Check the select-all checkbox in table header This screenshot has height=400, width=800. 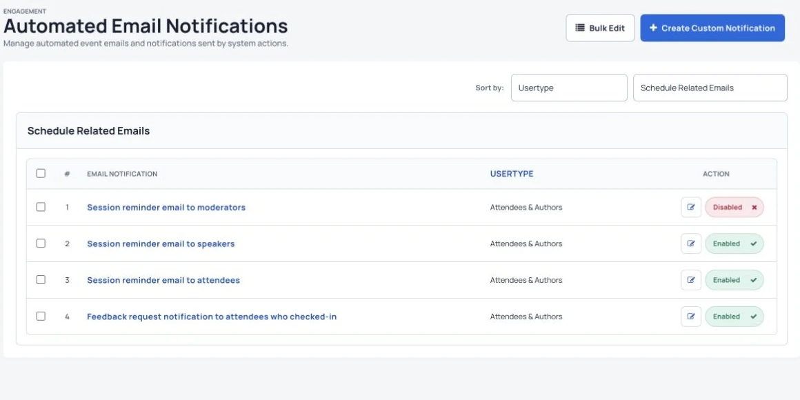click(41, 174)
